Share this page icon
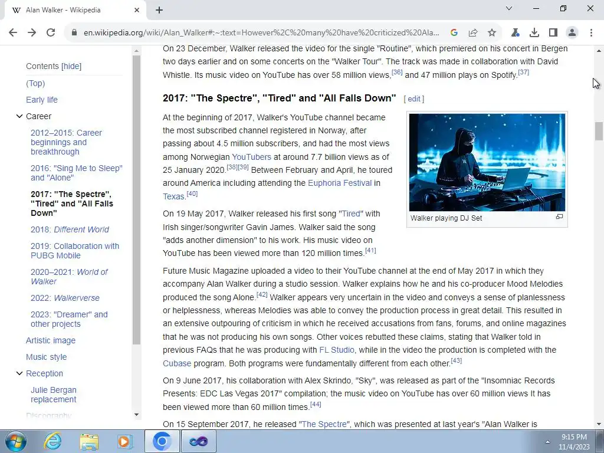The image size is (604, 453). [473, 33]
